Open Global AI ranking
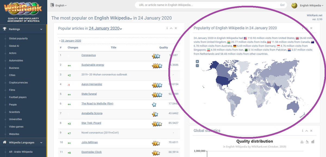 point(14,46)
